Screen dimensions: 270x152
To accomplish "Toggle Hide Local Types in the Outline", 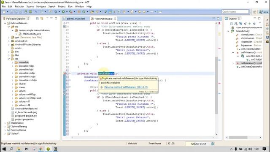I will point(254,24).
